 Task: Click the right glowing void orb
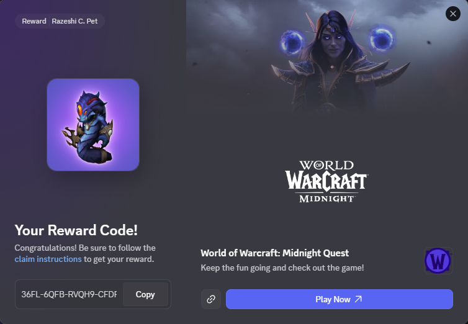click(382, 38)
